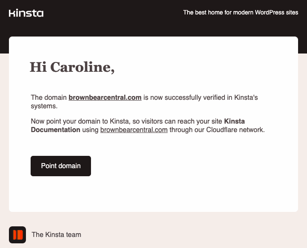Click "The Kinsta team" signature text

point(56,234)
